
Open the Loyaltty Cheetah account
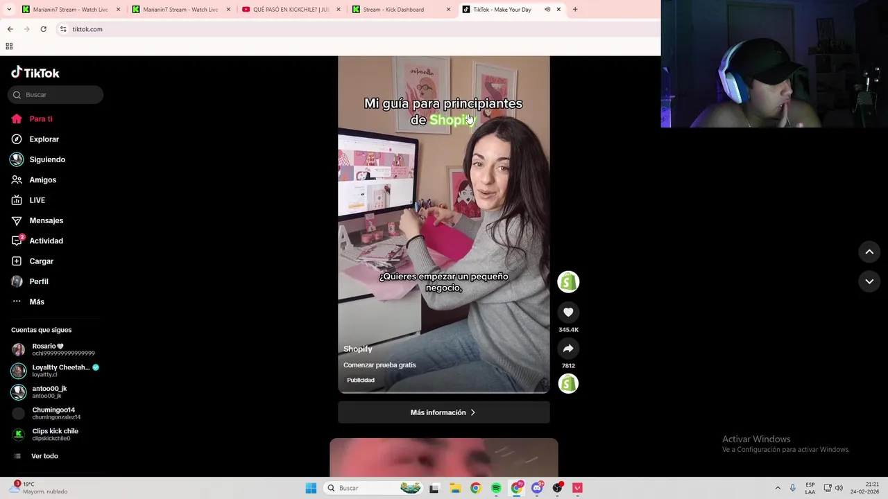(x=55, y=371)
